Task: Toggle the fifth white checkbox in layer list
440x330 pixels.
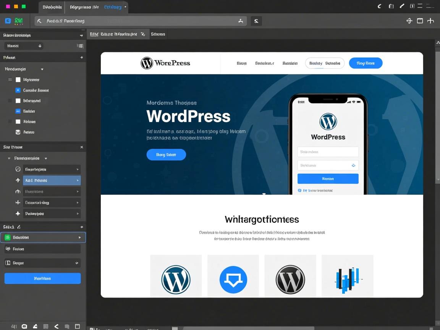Action: 18,122
